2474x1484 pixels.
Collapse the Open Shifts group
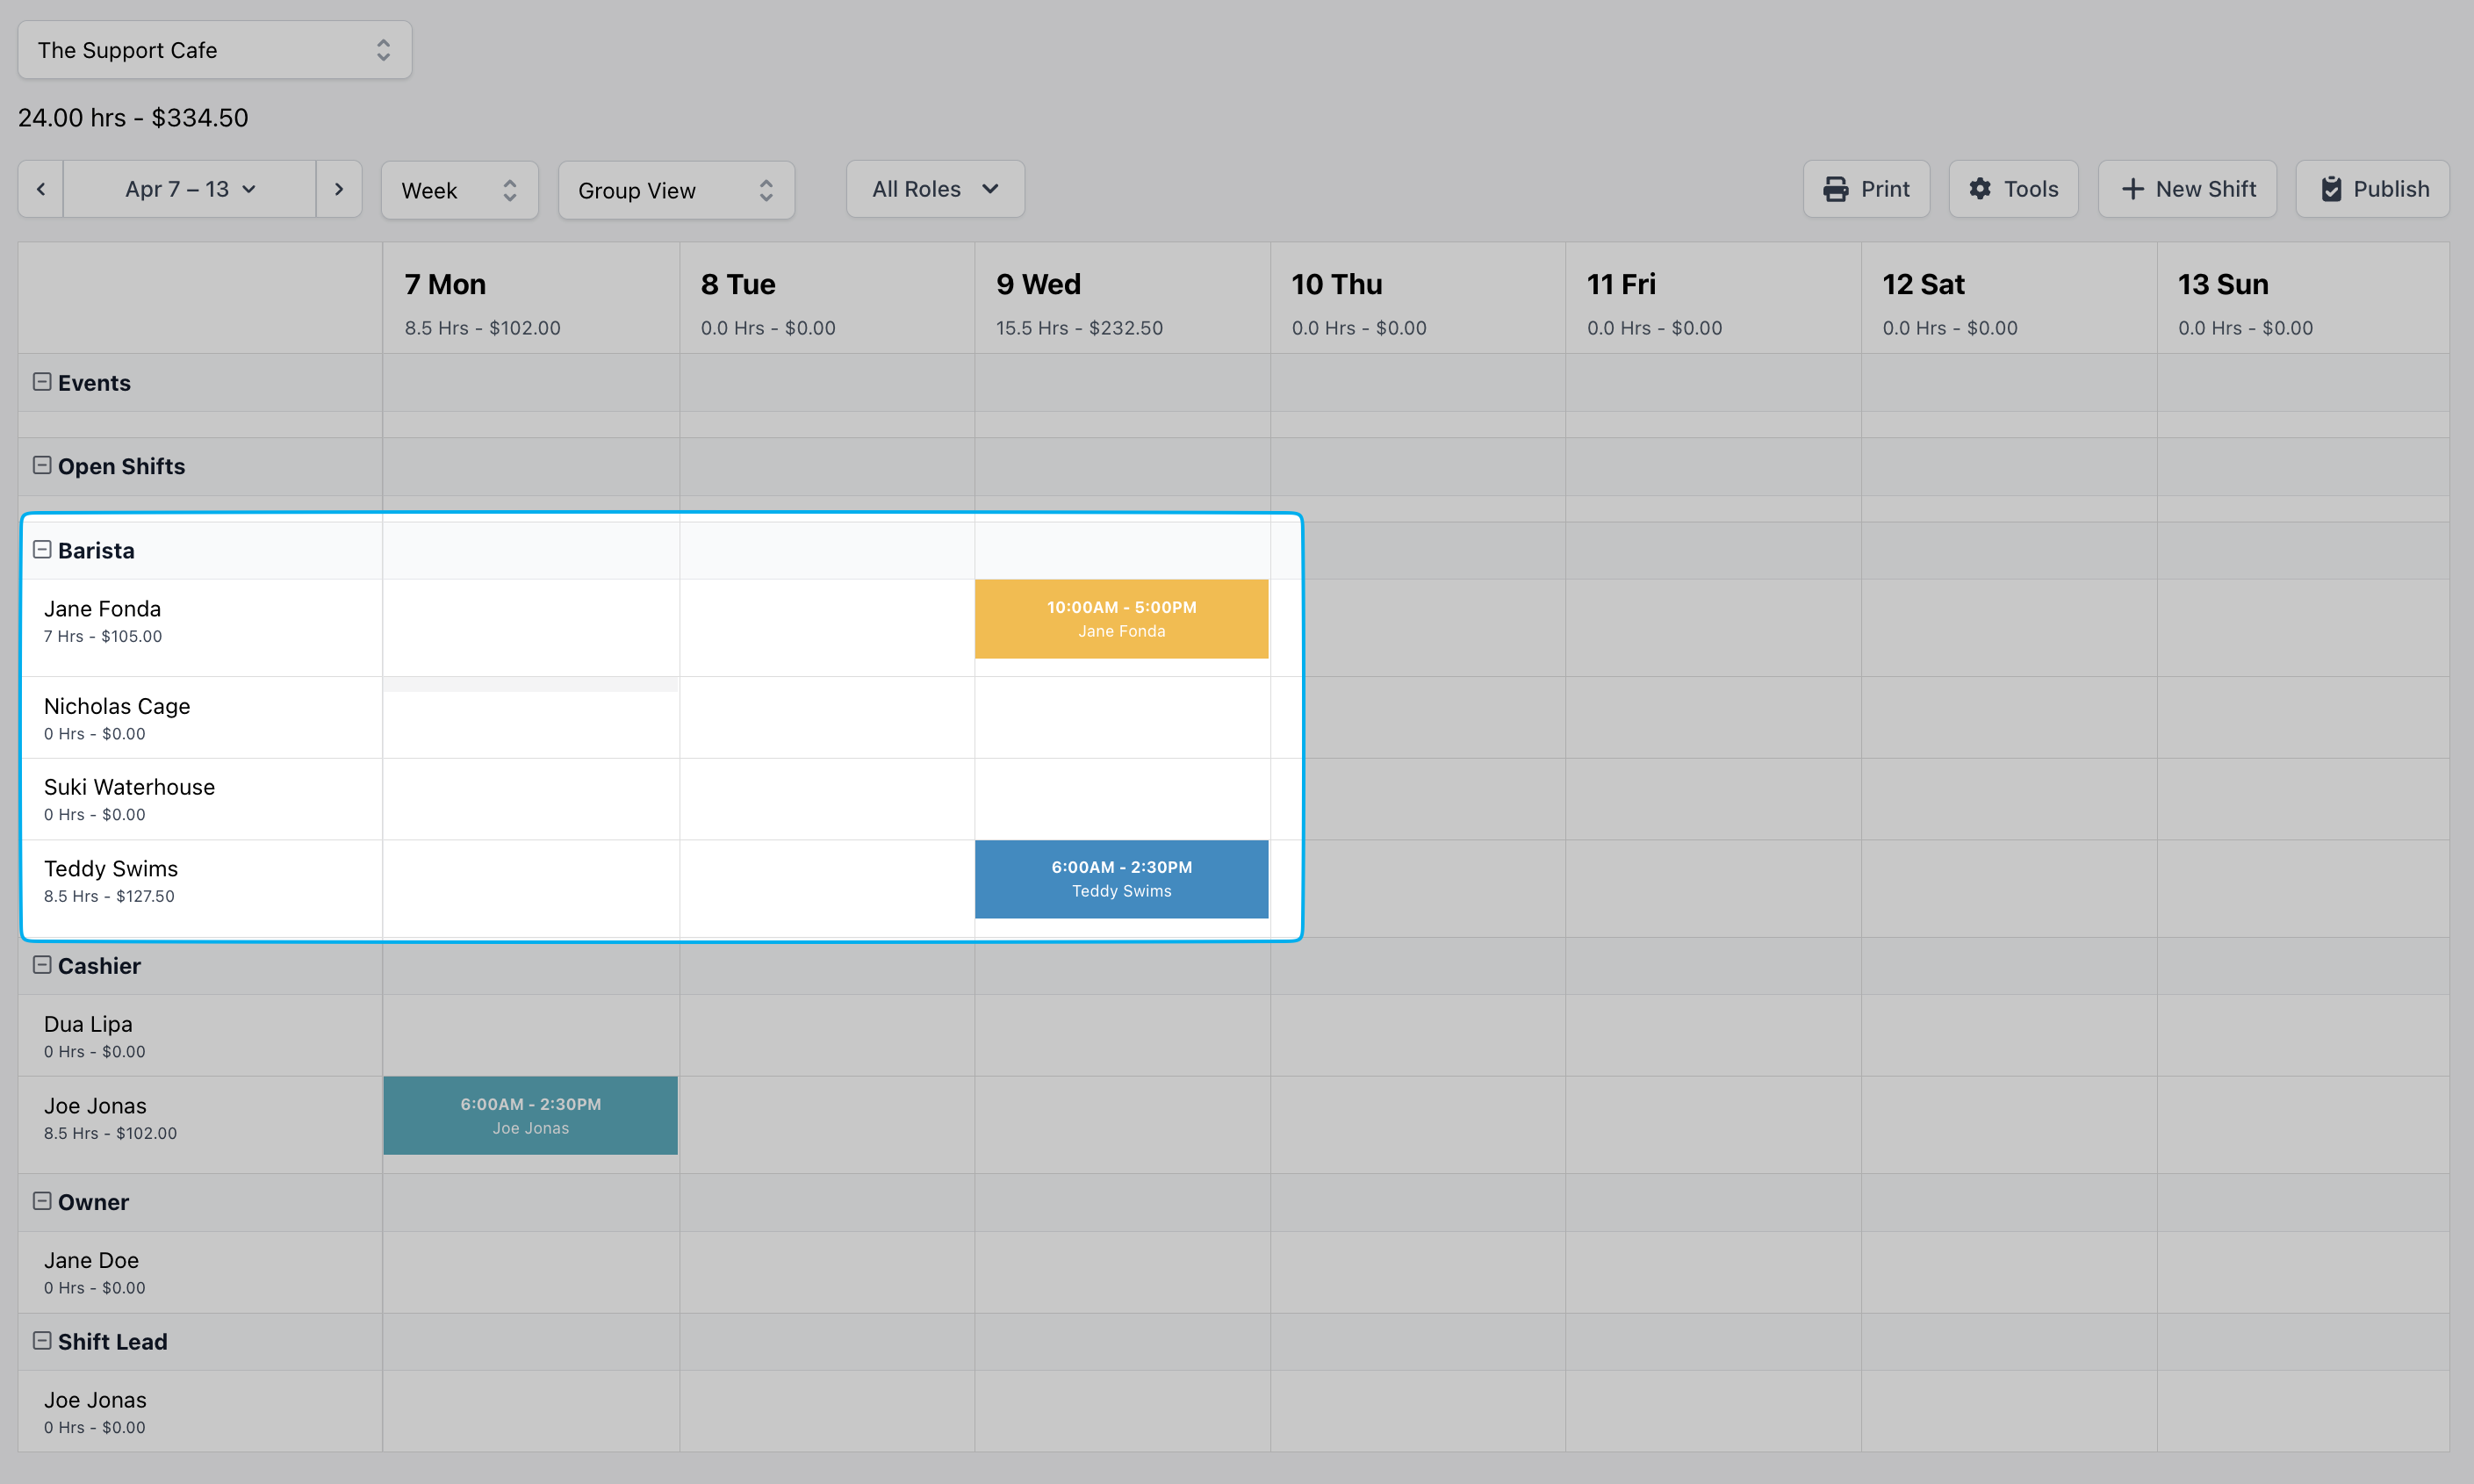tap(42, 465)
